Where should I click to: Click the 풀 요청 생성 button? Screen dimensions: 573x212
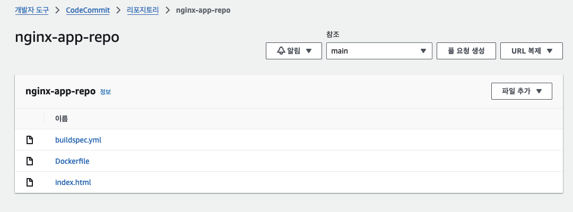466,51
